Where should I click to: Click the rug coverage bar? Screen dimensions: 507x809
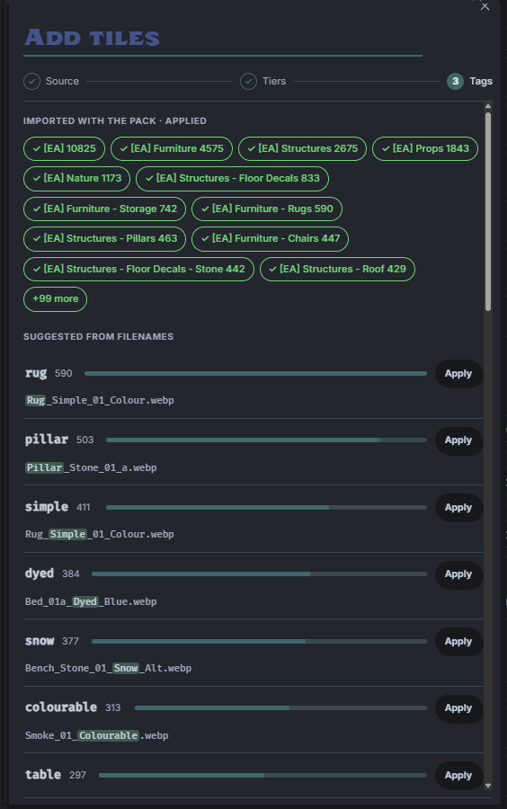click(x=256, y=374)
